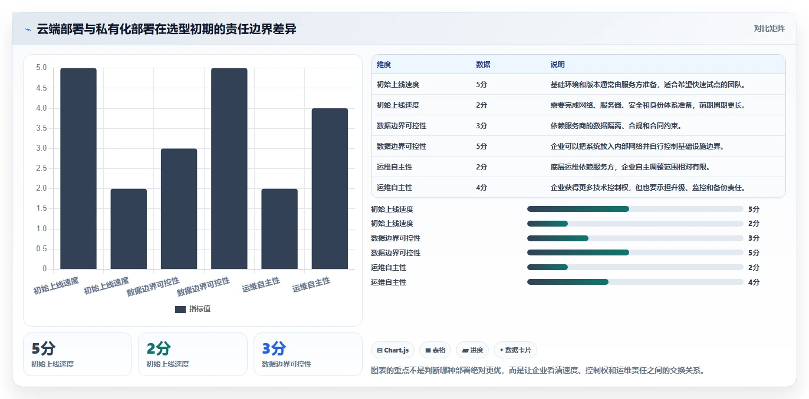The width and height of the screenshot is (809, 399).
Task: Open the 2分 初始上线速度 stat card
Action: pyautogui.click(x=193, y=354)
